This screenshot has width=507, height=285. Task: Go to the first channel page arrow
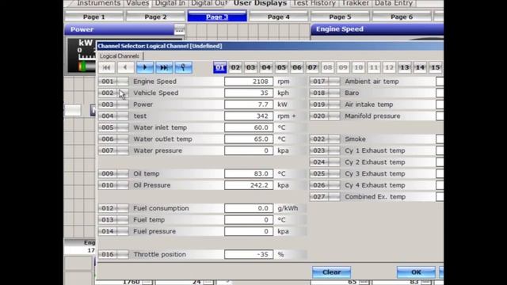pos(106,67)
